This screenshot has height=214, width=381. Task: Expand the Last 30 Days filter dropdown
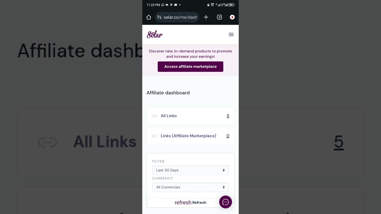(x=190, y=170)
